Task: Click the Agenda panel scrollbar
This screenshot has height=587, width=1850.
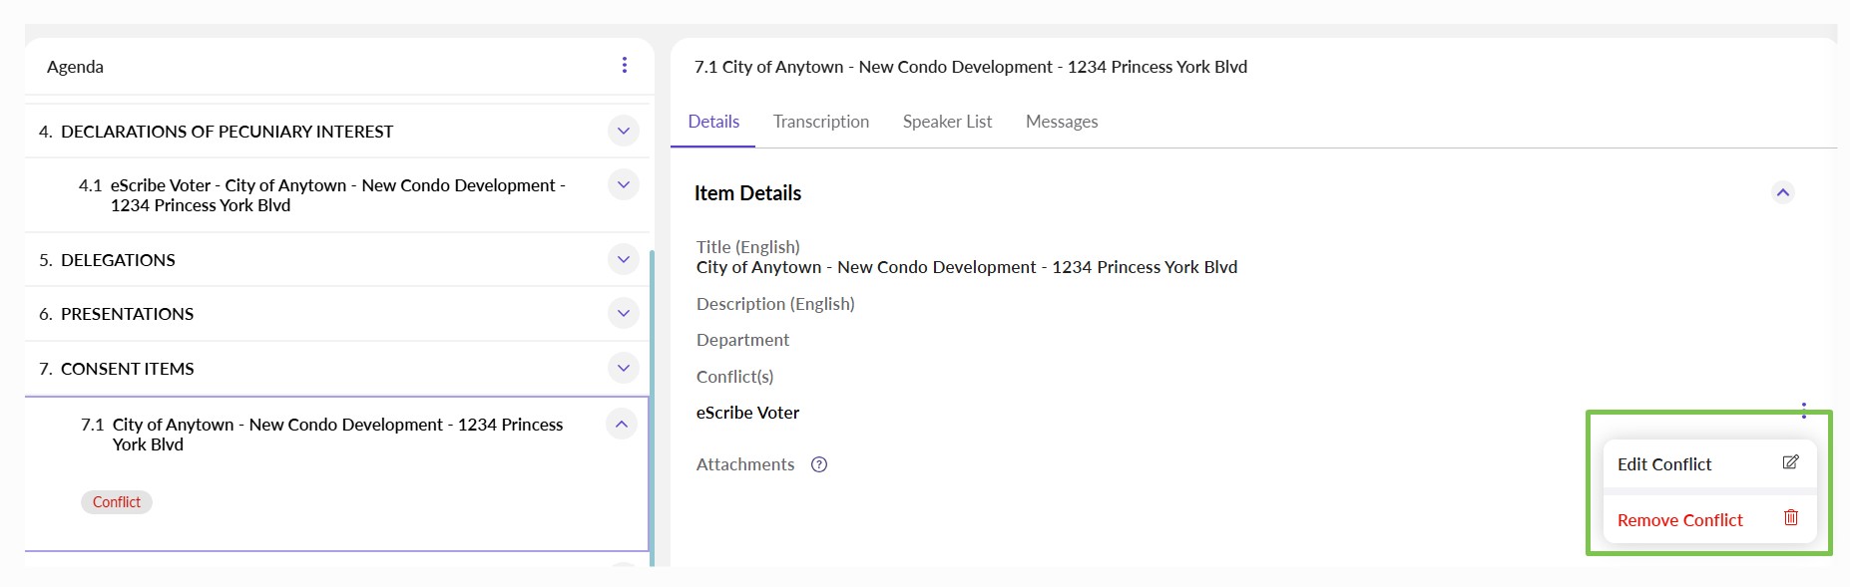Action: click(x=652, y=409)
